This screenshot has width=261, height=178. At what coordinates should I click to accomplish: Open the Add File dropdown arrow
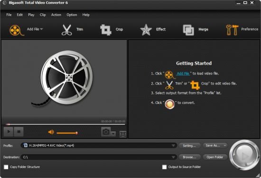click(41, 29)
